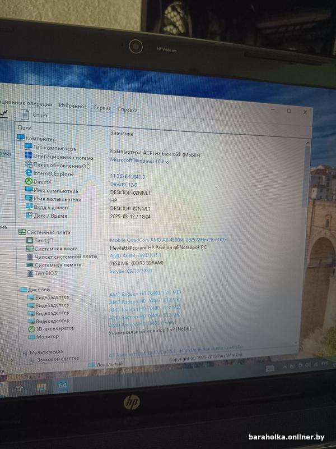Open the DirectX 12.0 link
The image size is (336, 449).
(124, 185)
